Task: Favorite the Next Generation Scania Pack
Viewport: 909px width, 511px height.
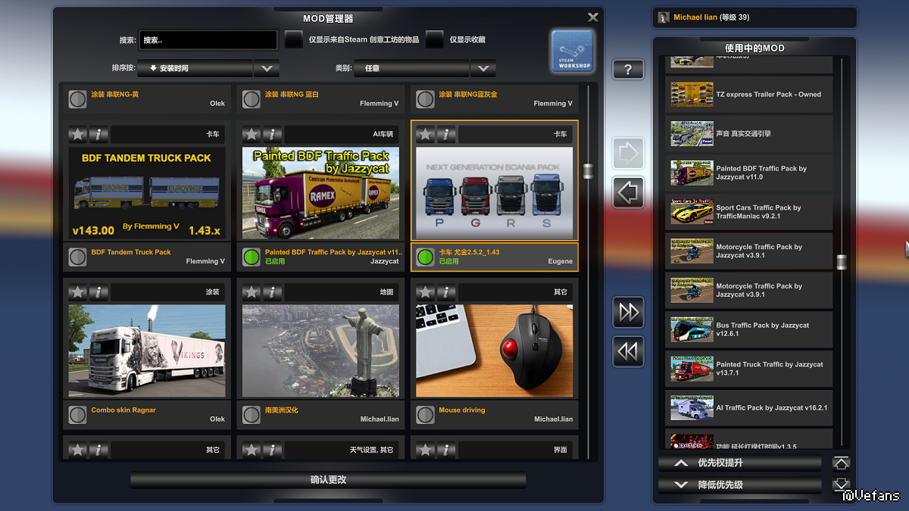Action: point(425,134)
